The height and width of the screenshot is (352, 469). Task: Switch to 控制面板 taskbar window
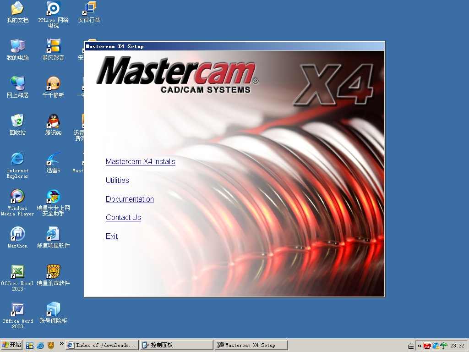tap(177, 345)
